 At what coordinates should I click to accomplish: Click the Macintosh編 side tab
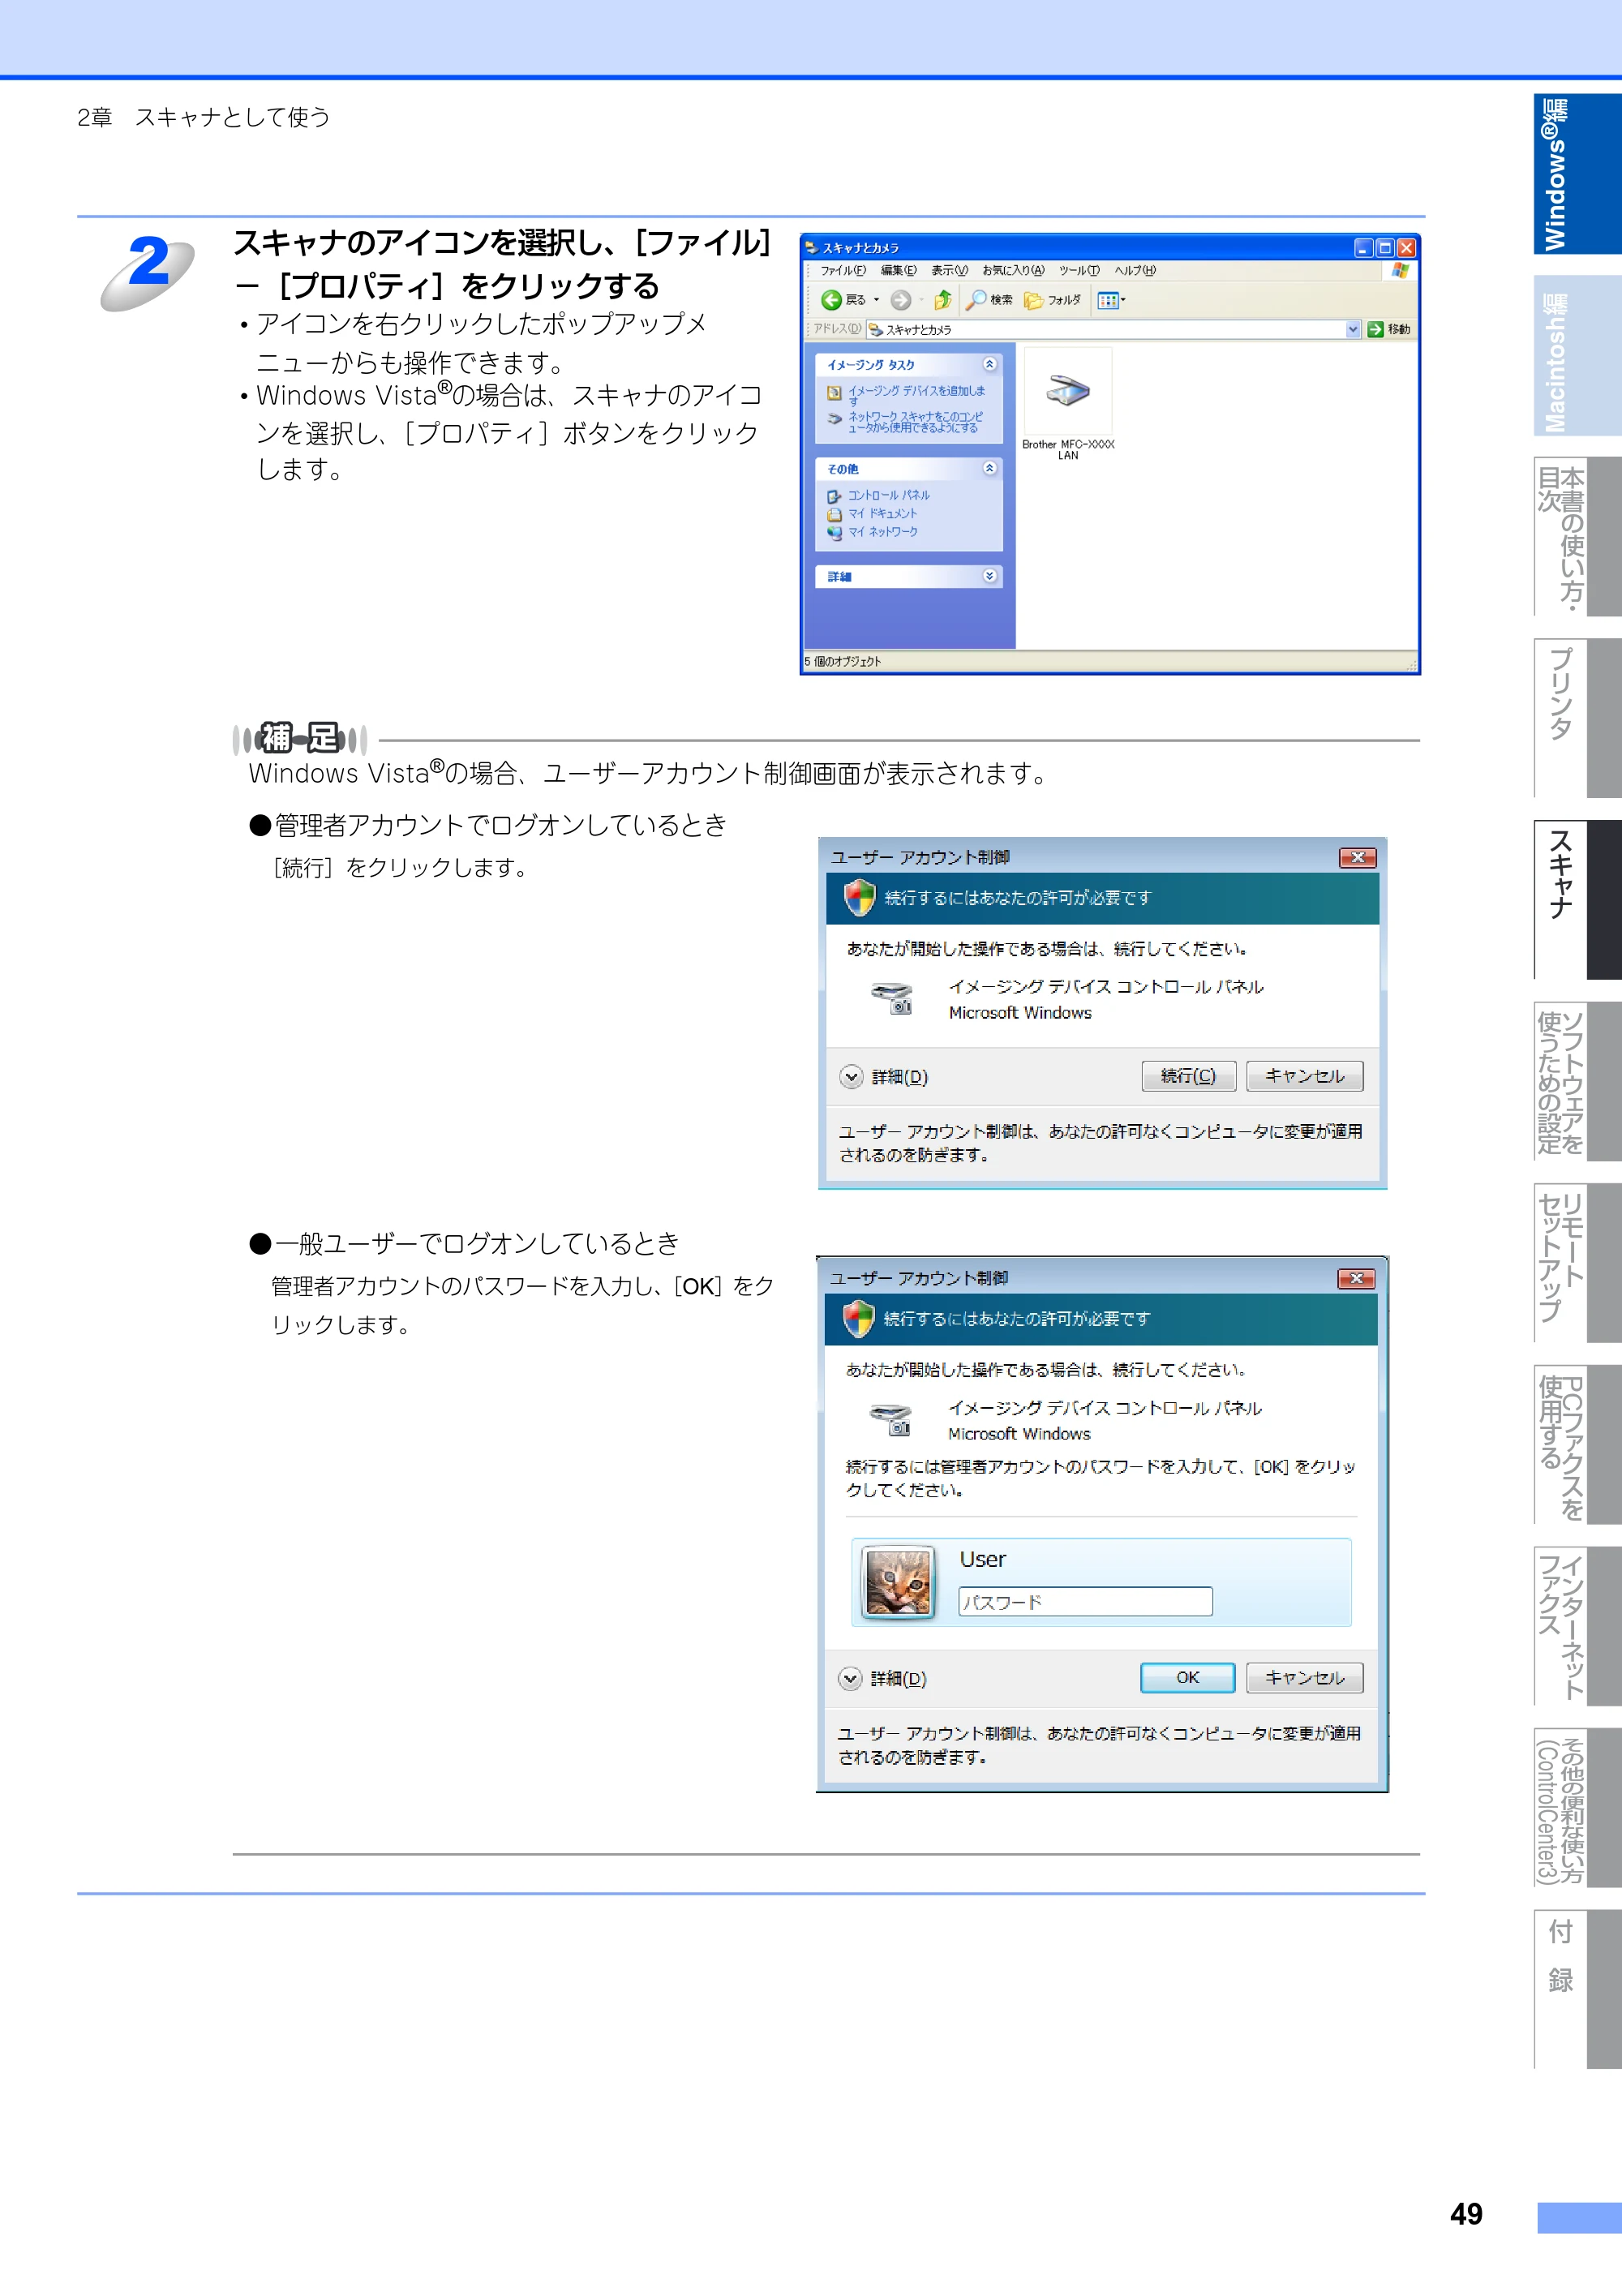(1577, 356)
